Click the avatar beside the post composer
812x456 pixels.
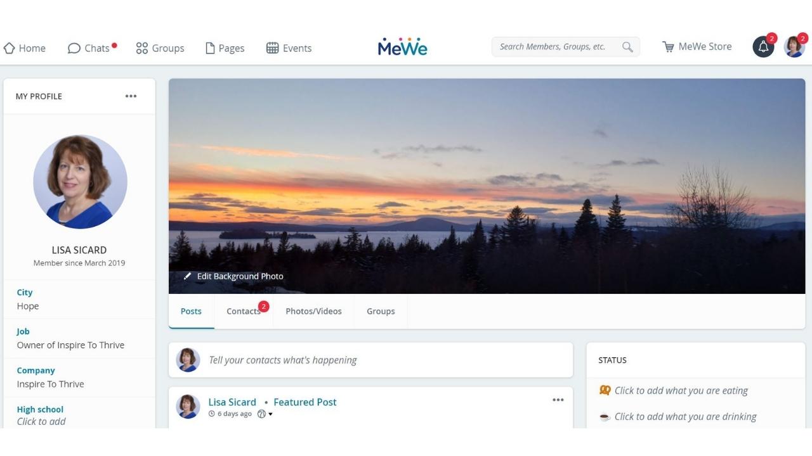pos(188,360)
